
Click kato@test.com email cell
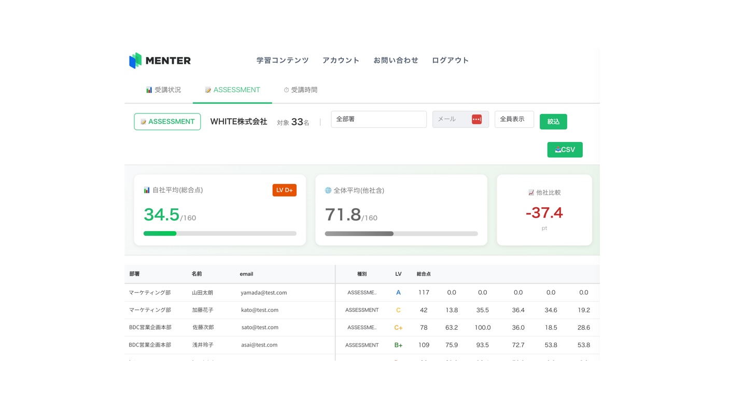click(x=260, y=310)
